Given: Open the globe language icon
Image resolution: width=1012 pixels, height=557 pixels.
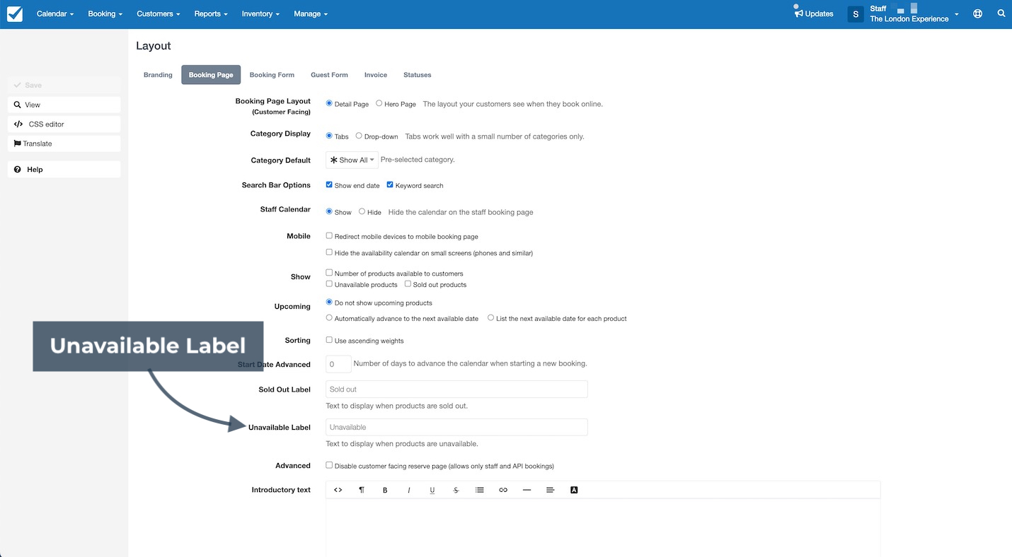Looking at the screenshot, I should 977,13.
